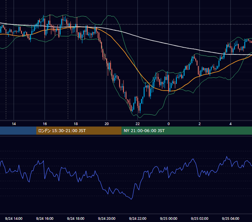Click the 9/24 22:00 time label
Viewport: 252px width, 222px height.
point(137,218)
